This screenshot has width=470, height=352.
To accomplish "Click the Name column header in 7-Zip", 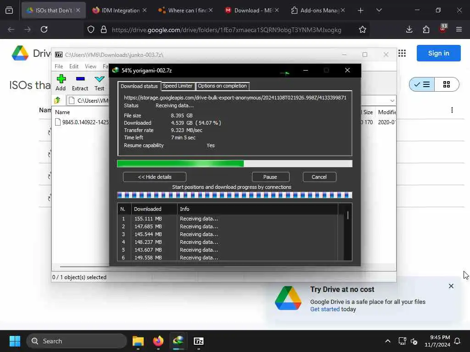I will coord(62,112).
